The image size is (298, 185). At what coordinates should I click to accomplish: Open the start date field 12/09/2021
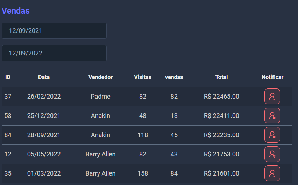pos(54,31)
